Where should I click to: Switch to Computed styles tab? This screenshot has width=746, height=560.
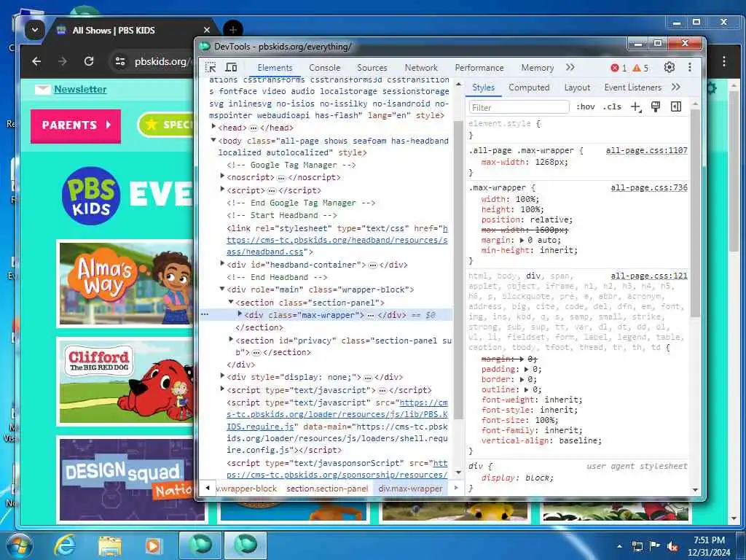click(529, 87)
